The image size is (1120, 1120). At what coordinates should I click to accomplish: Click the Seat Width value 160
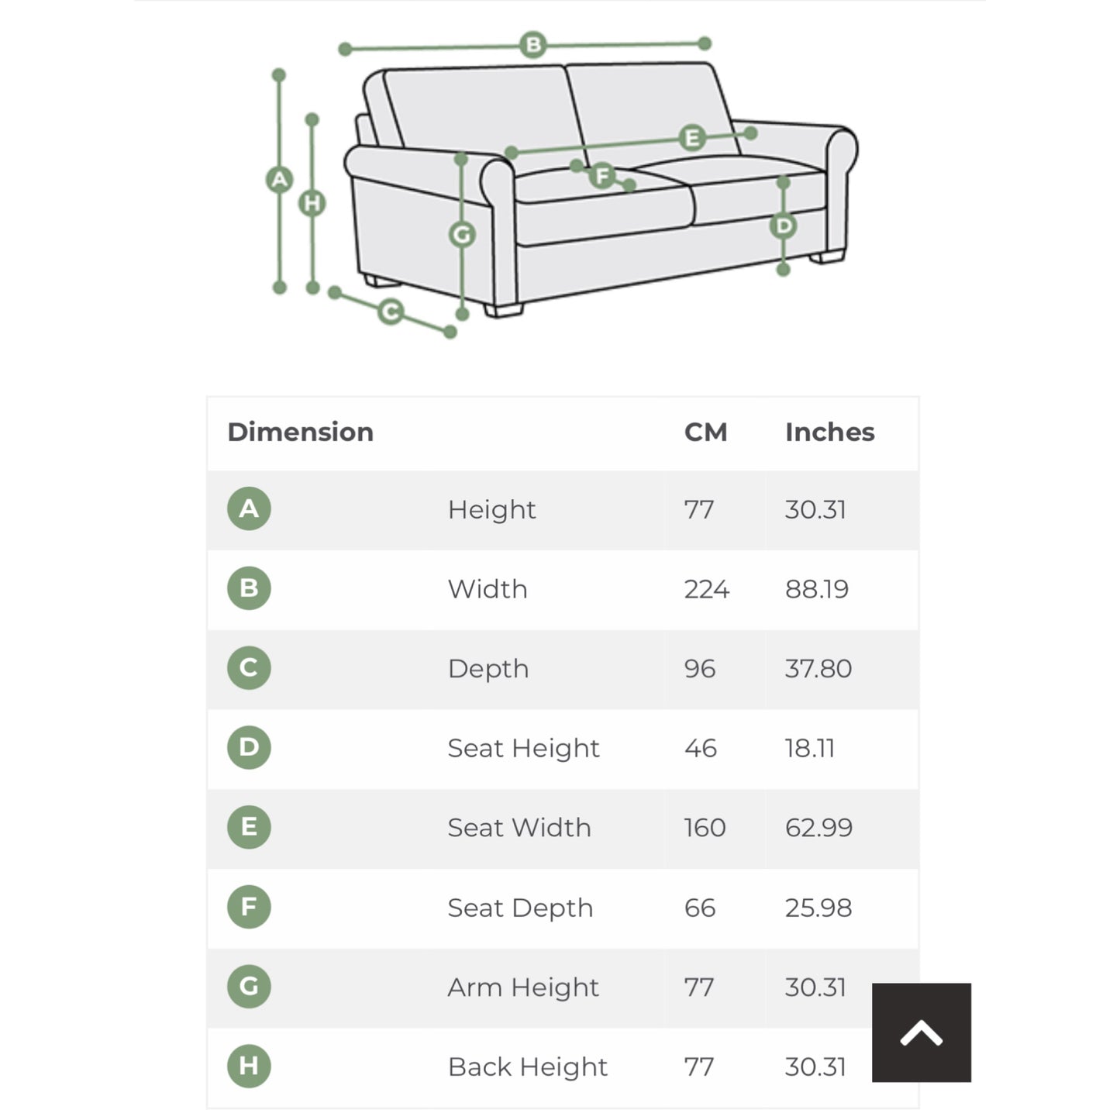pos(704,828)
